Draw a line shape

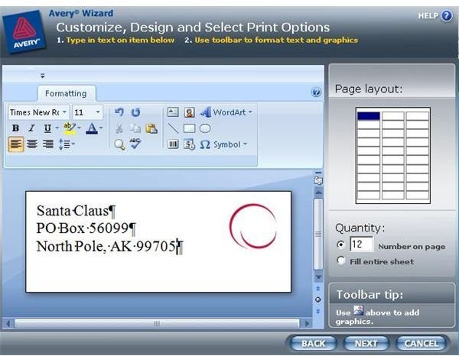[173, 128]
